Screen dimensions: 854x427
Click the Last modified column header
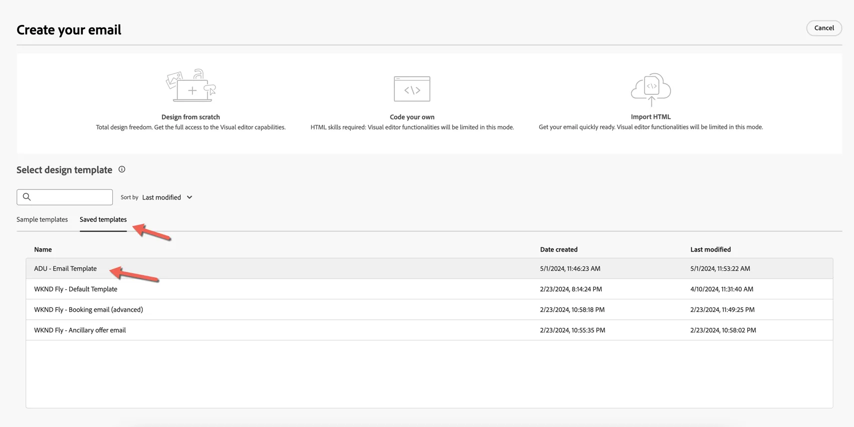[711, 250]
